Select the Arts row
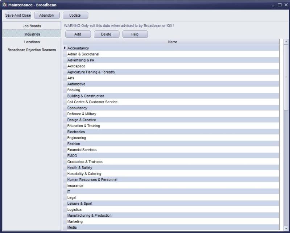Viewport: 290px width, 233px height. pyautogui.click(x=173, y=78)
